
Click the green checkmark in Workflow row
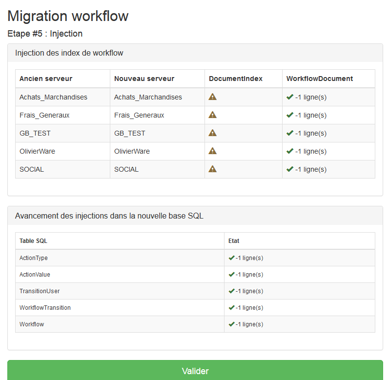tap(232, 324)
